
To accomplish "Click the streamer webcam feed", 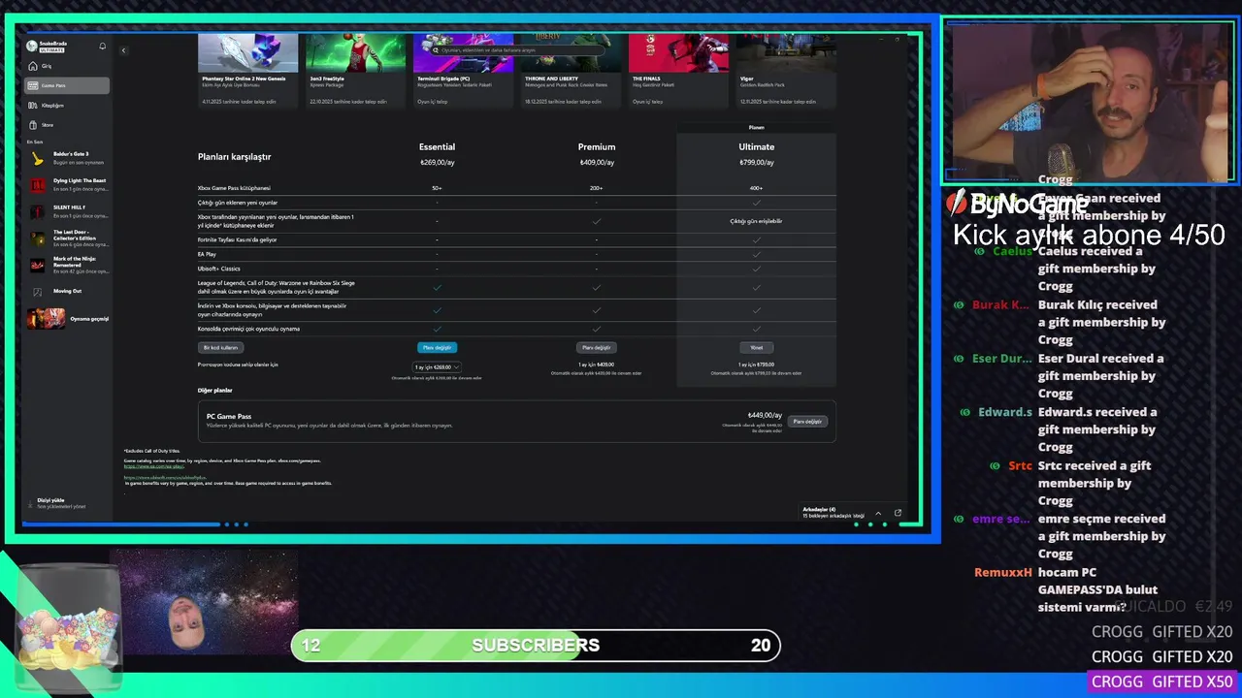I will (1090, 101).
